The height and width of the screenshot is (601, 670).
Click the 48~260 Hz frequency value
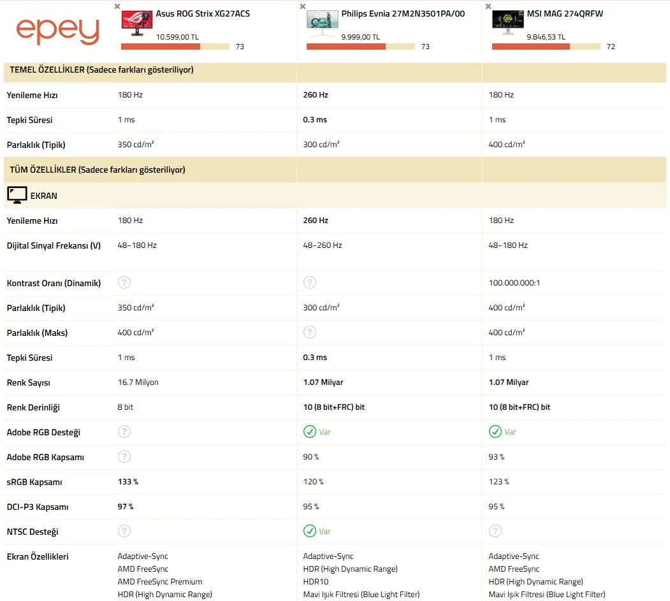tap(323, 245)
